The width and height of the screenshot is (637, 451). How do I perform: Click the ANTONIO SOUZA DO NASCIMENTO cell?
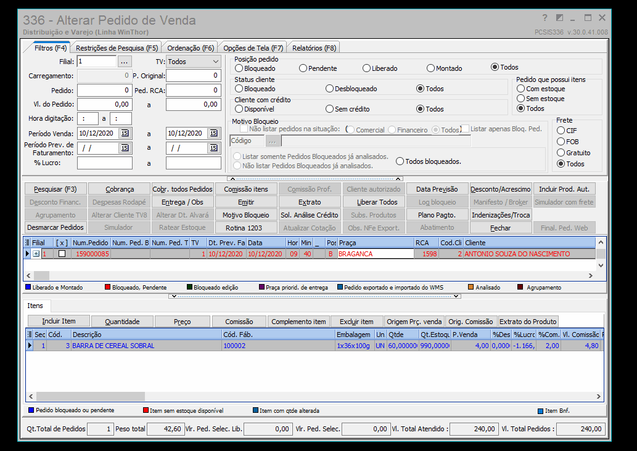pos(530,254)
